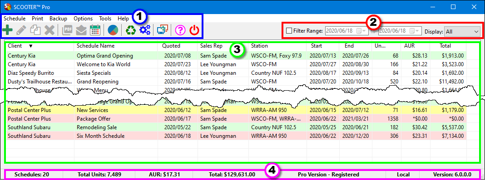Open the Print menu

pyautogui.click(x=37, y=19)
